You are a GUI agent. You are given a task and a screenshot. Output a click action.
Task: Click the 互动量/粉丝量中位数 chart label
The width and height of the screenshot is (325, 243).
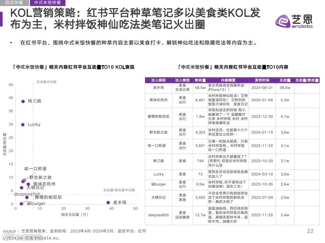point(119,190)
